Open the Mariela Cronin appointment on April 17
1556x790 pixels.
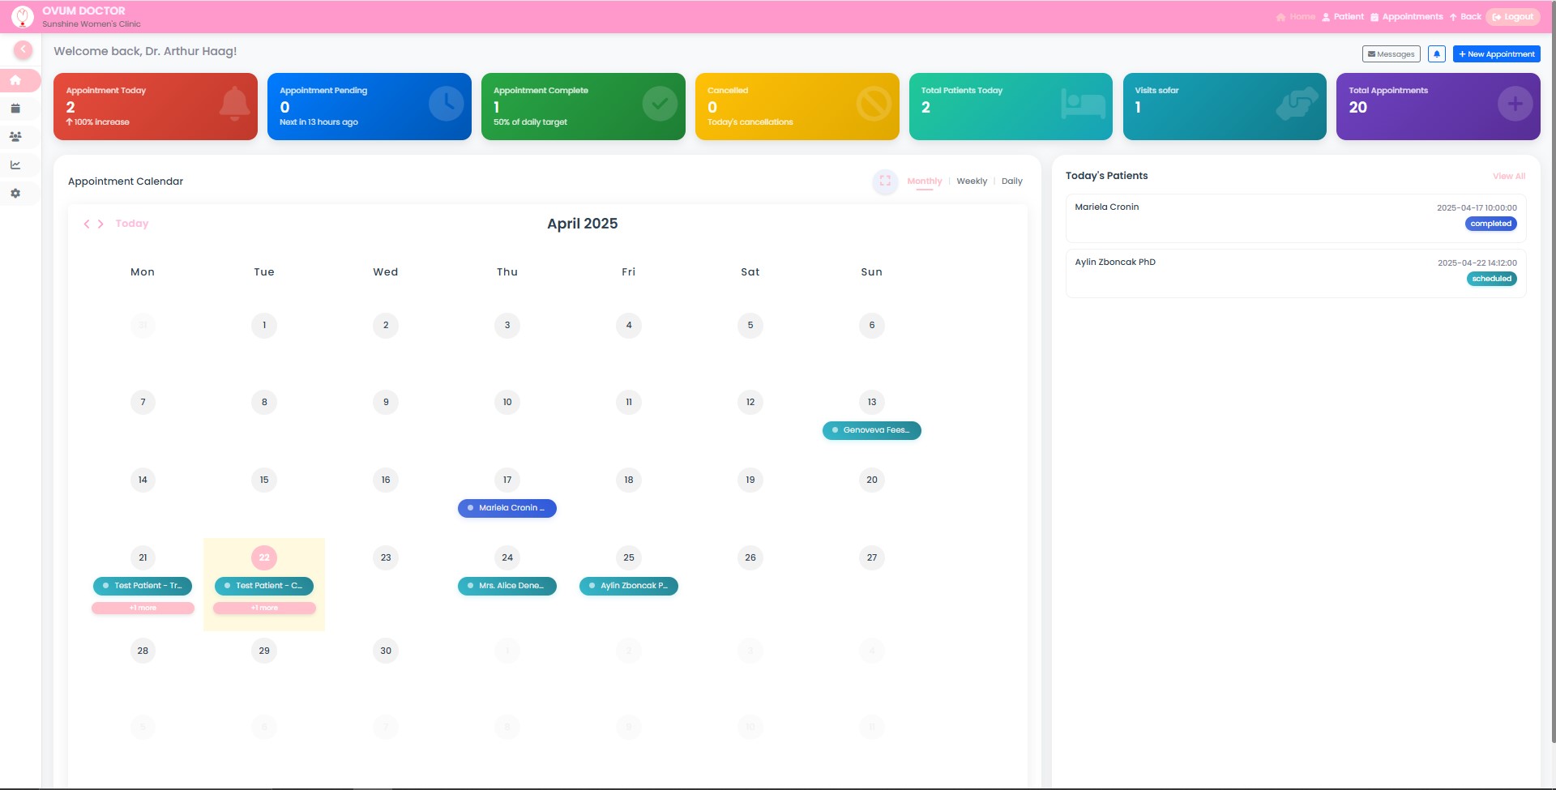(x=507, y=508)
